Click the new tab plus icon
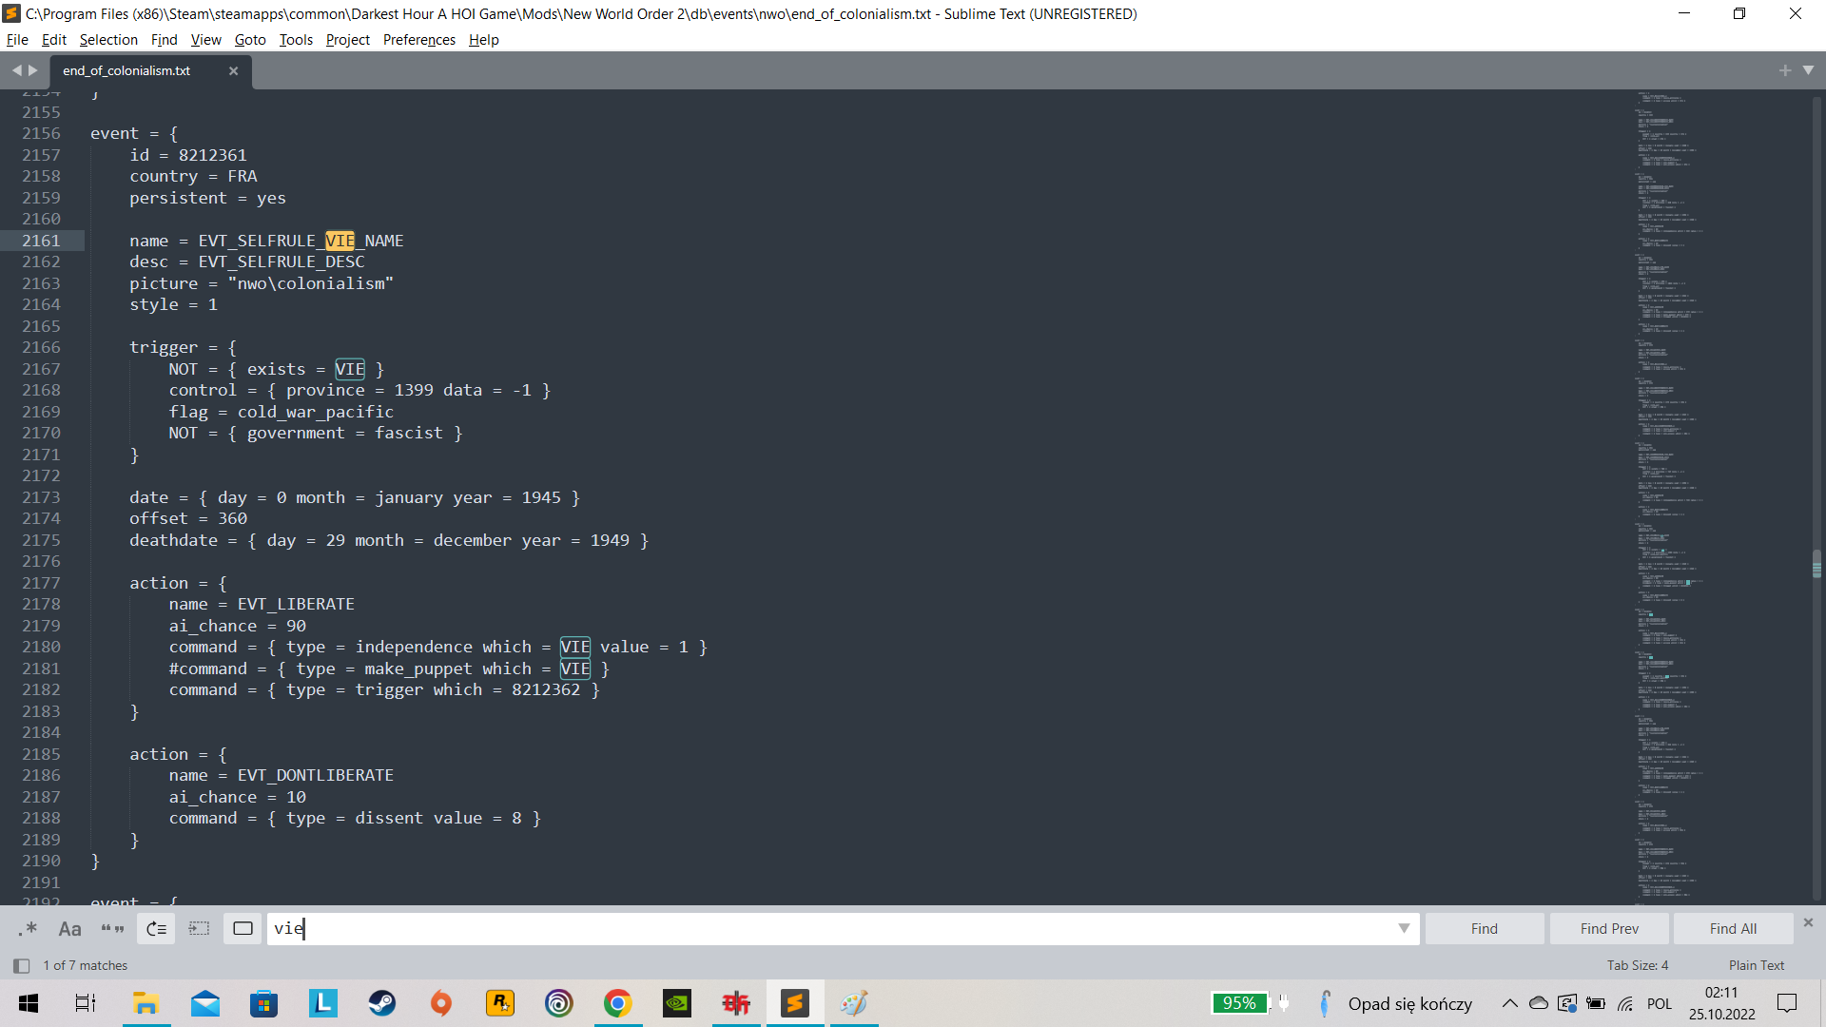Screen dimensions: 1826x1027 [x=1784, y=70]
